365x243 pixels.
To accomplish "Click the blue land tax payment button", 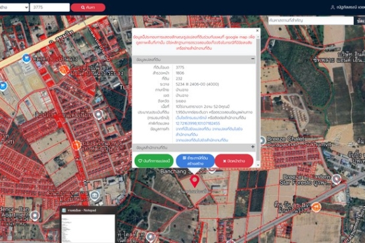I will (195, 161).
